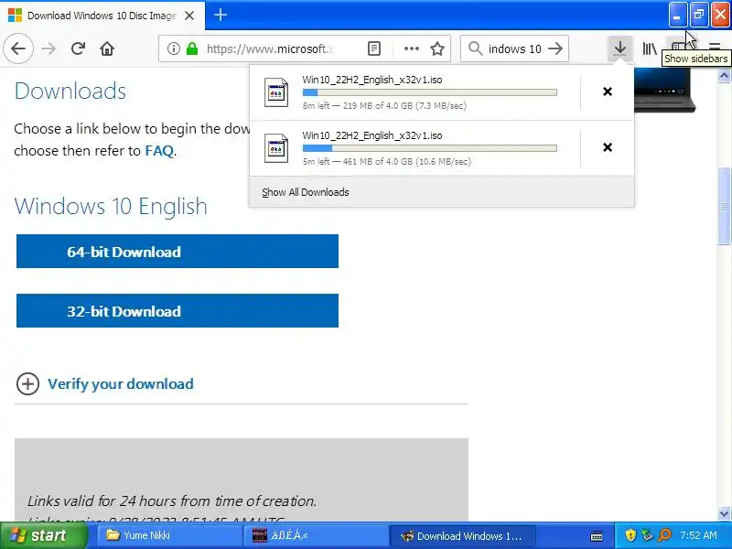Click progress bar of 10.6 MB/sec download
This screenshot has height=549, width=732.
click(x=429, y=148)
